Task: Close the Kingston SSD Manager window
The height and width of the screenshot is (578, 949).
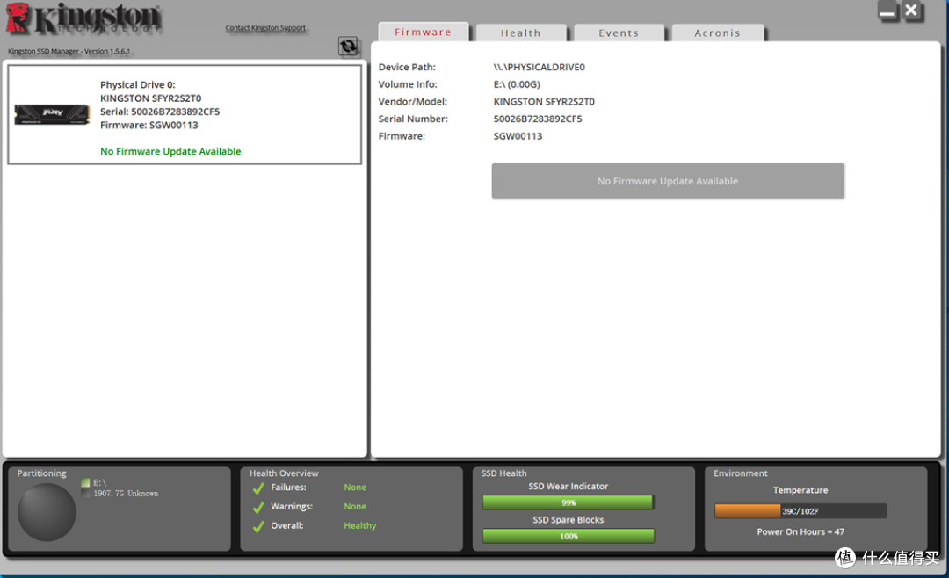Action: [911, 11]
